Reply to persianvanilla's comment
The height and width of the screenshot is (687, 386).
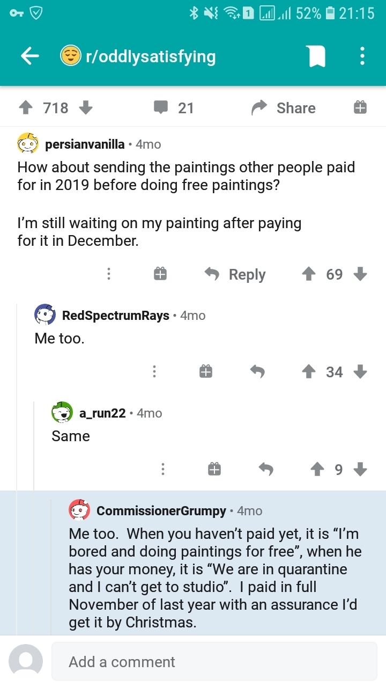[x=236, y=274]
